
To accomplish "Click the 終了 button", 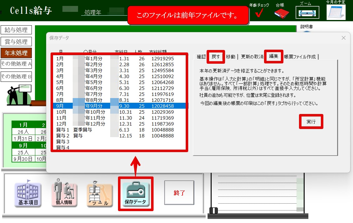I will [179, 193].
